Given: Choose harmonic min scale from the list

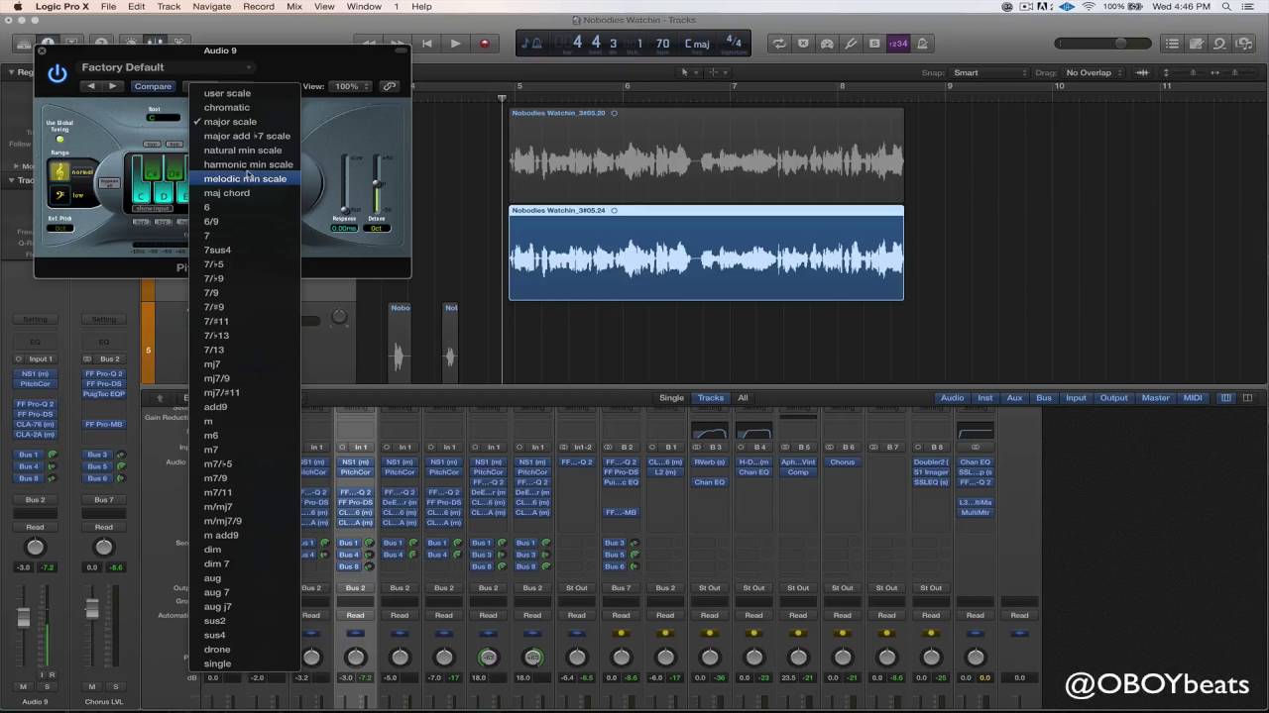Looking at the screenshot, I should coord(245,164).
